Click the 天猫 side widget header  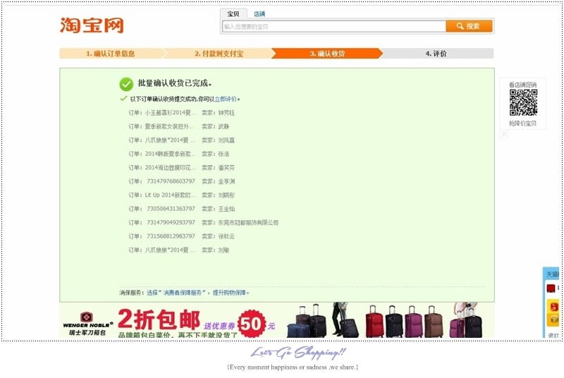coord(553,274)
